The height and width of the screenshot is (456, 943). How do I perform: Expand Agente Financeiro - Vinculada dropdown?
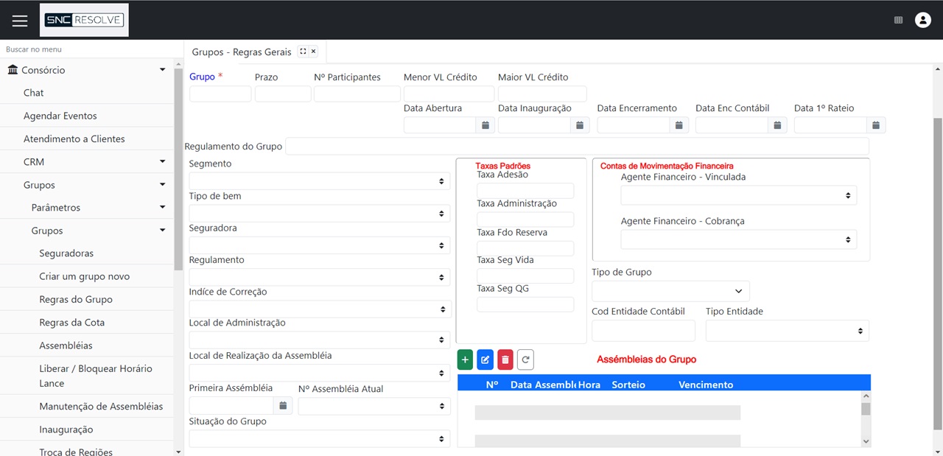point(738,195)
